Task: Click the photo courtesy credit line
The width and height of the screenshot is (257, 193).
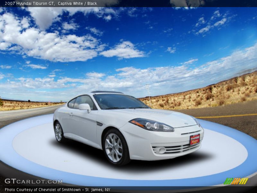Action: (58, 190)
